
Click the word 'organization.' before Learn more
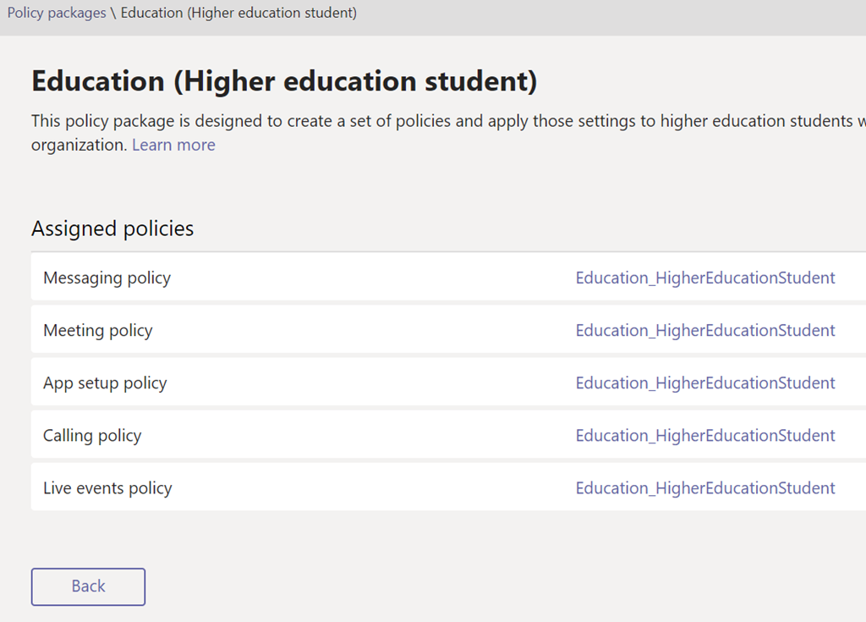(x=79, y=145)
